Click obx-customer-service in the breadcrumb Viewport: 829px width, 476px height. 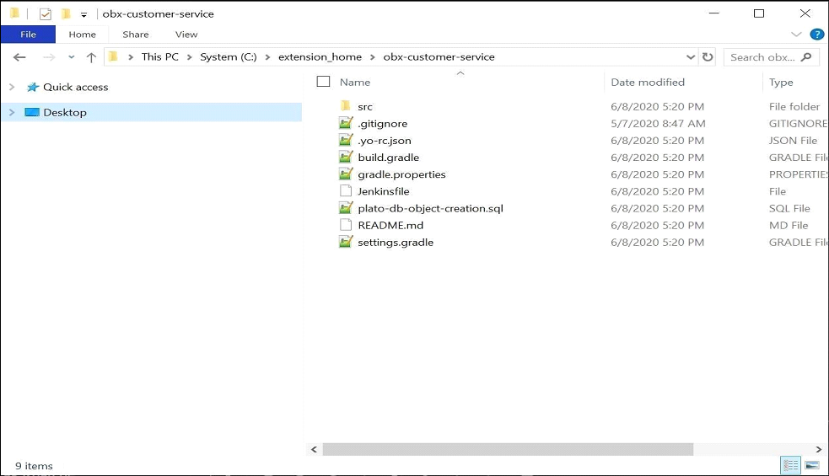tap(439, 56)
